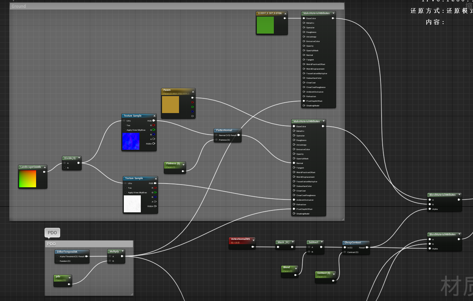Expand the upper MakeMaterialAttributes node arrow
The image size is (473, 301).
[333, 13]
